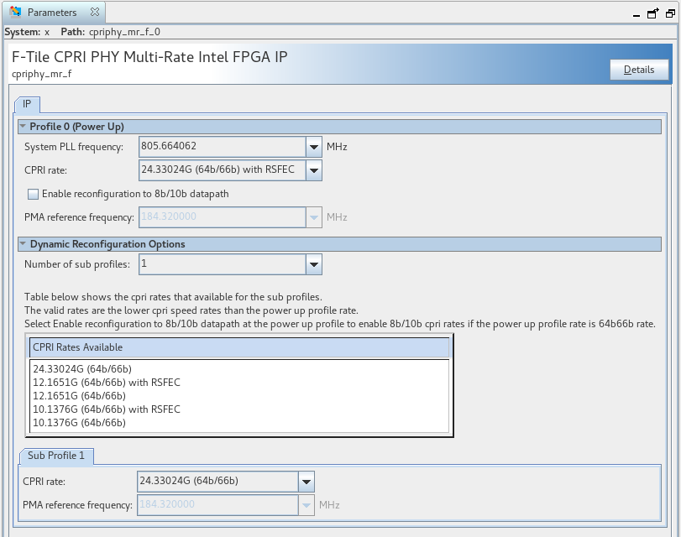The height and width of the screenshot is (537, 681).
Task: Collapse the Dynamic Reconfiguration Options section
Action: [23, 244]
